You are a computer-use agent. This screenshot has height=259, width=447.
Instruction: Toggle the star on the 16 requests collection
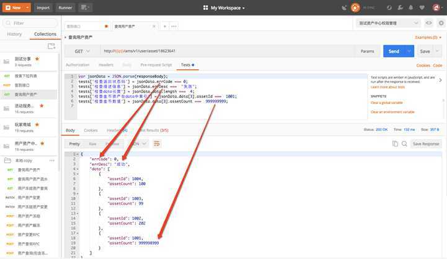coord(42,106)
